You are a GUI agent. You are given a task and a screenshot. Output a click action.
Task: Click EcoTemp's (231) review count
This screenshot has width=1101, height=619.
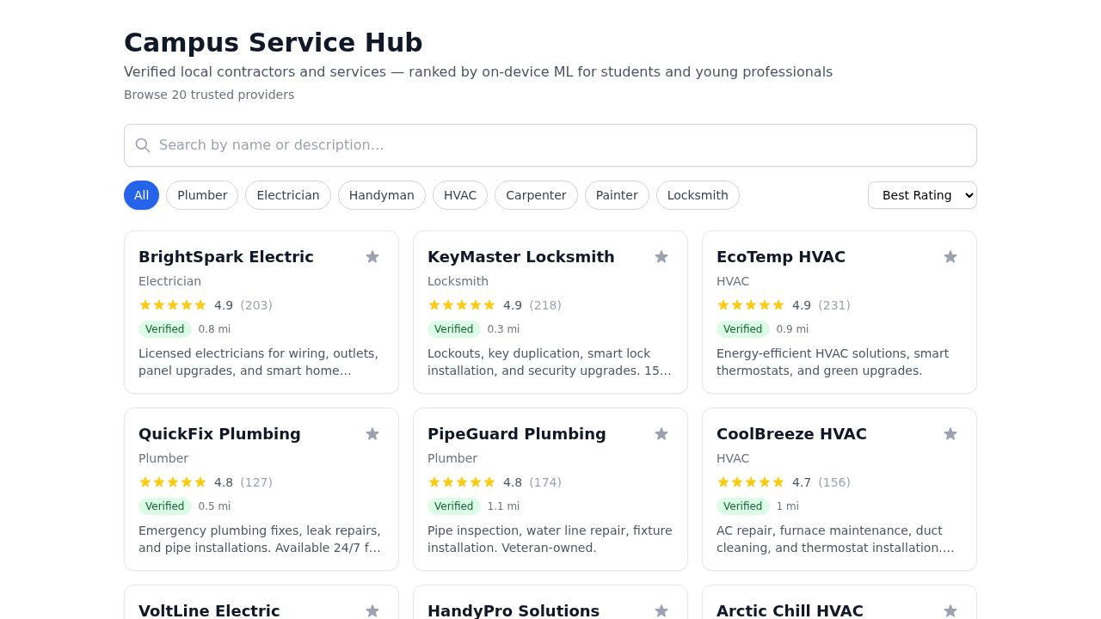click(x=834, y=305)
